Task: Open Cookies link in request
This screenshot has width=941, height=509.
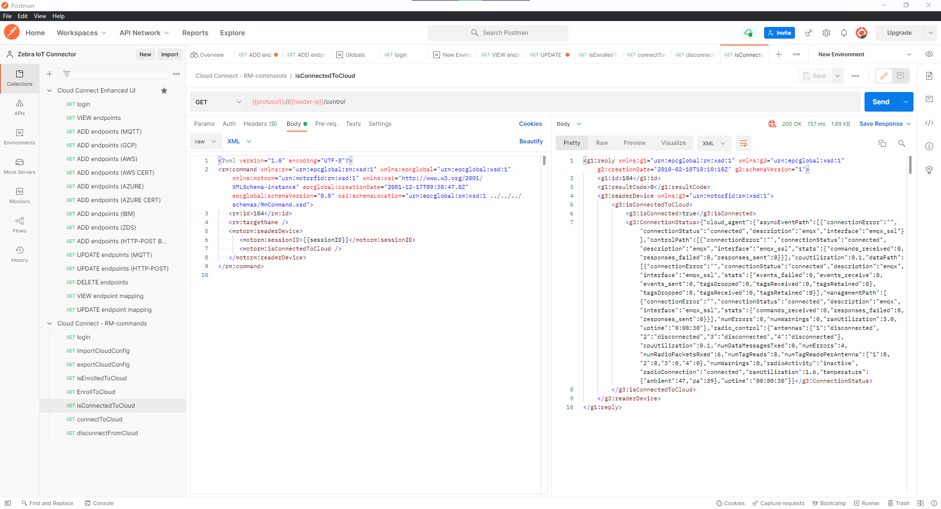Action: (530, 124)
